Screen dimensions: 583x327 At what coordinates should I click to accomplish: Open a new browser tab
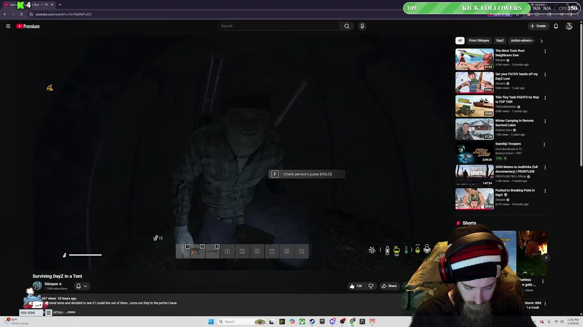tap(60, 5)
